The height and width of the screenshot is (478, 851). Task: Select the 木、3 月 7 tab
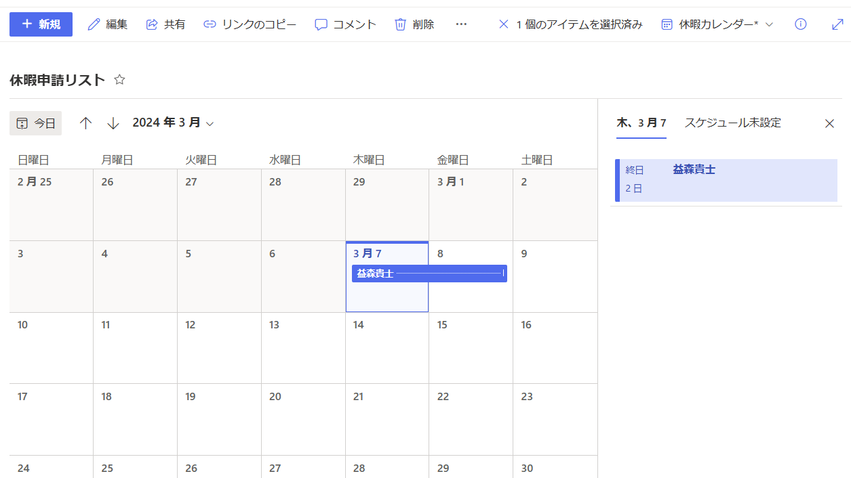pyautogui.click(x=641, y=123)
